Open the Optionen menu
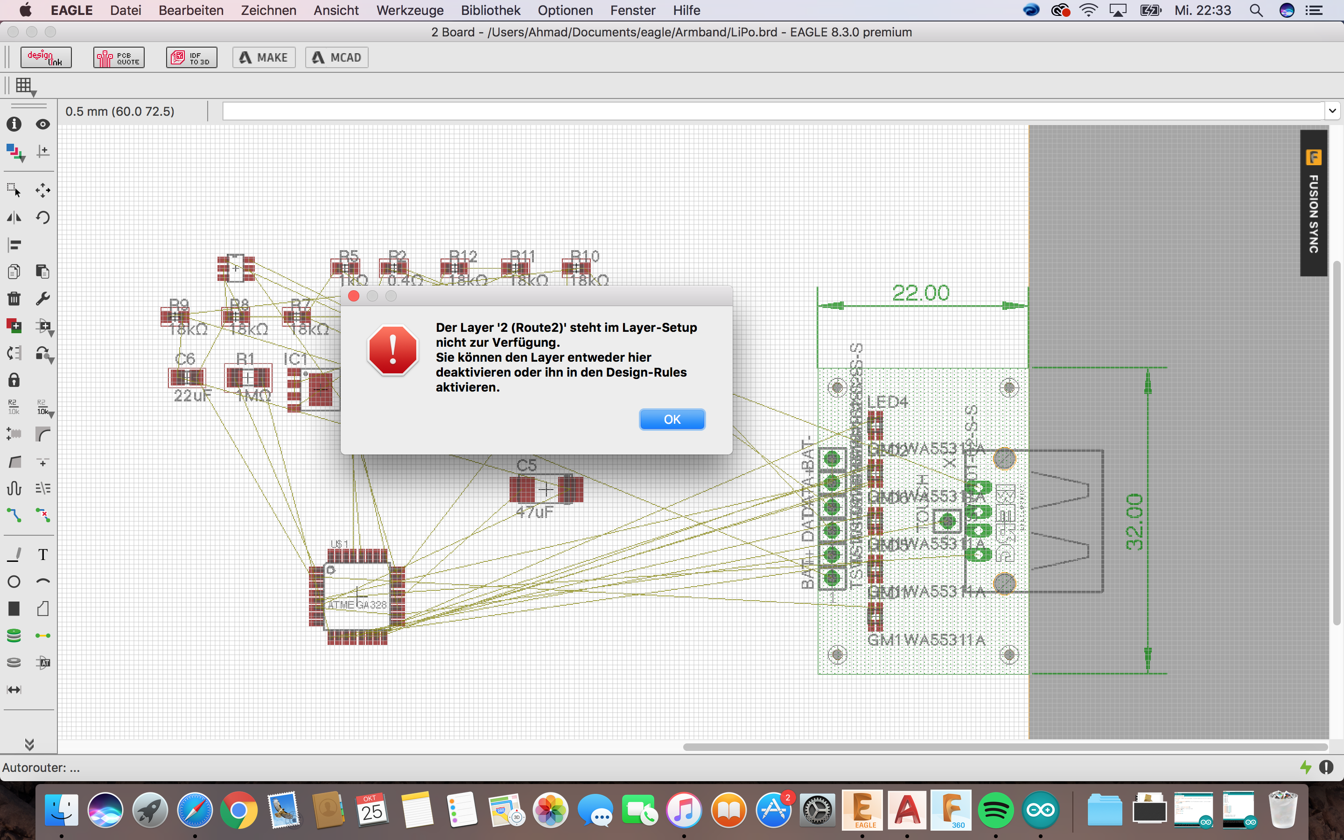Viewport: 1344px width, 840px height. [565, 10]
